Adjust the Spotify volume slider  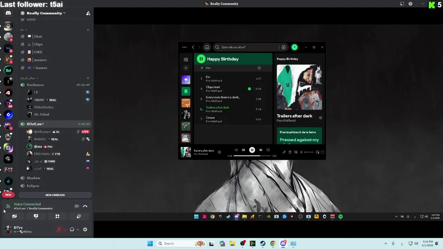[309, 152]
